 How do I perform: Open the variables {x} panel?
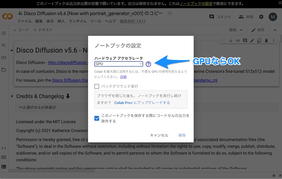click(x=4, y=57)
